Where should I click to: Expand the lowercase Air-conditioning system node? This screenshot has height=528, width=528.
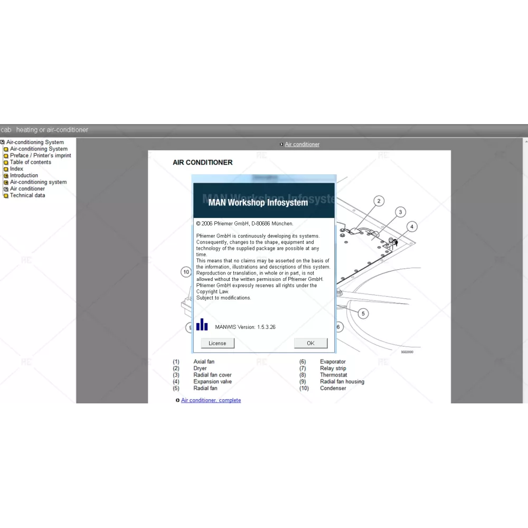6,183
